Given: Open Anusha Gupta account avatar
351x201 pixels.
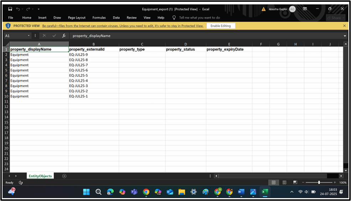Looking at the screenshot, I should 292,9.
